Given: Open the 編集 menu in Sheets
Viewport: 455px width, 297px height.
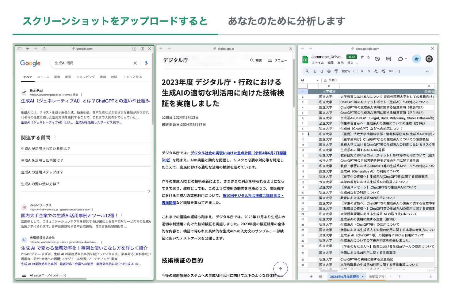Looking at the screenshot, I should 331,63.
